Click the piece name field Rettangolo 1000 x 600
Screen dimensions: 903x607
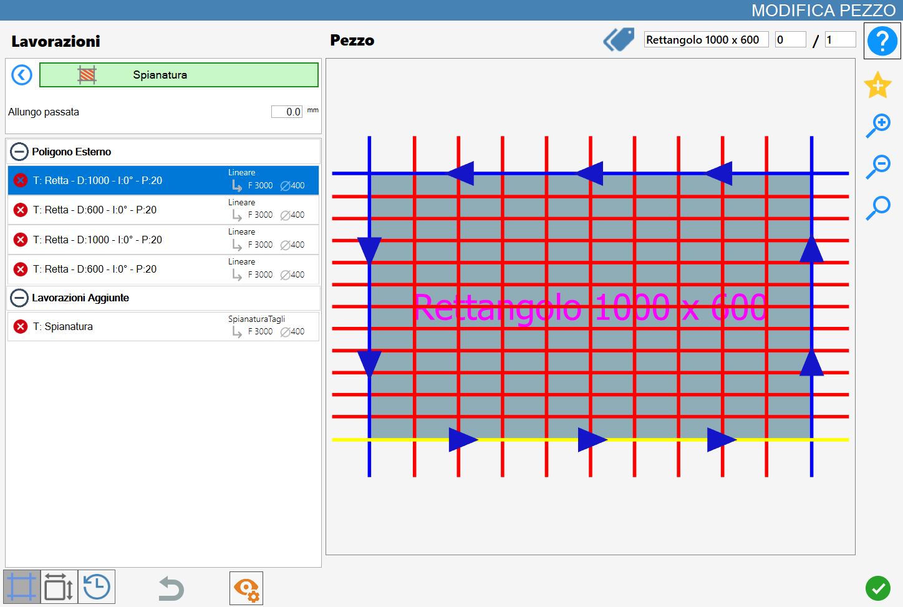[706, 40]
